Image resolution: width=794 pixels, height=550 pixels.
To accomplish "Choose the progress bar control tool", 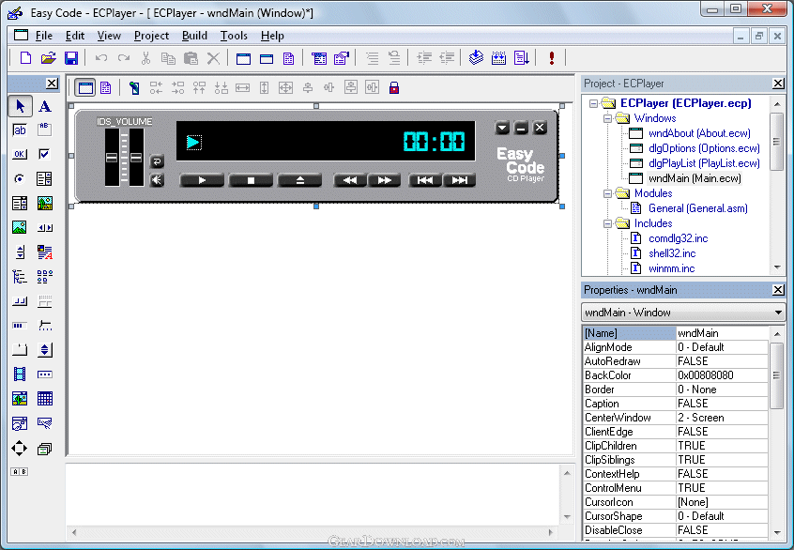I will pos(20,325).
